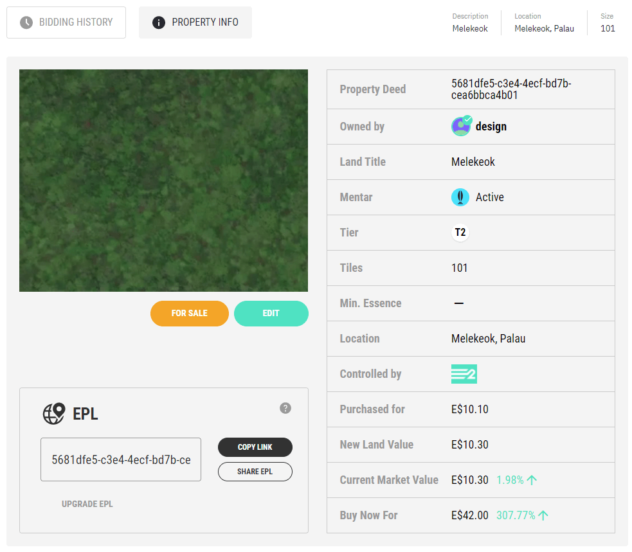Click the header Description value Melekeok
The height and width of the screenshot is (552, 632).
(x=470, y=29)
